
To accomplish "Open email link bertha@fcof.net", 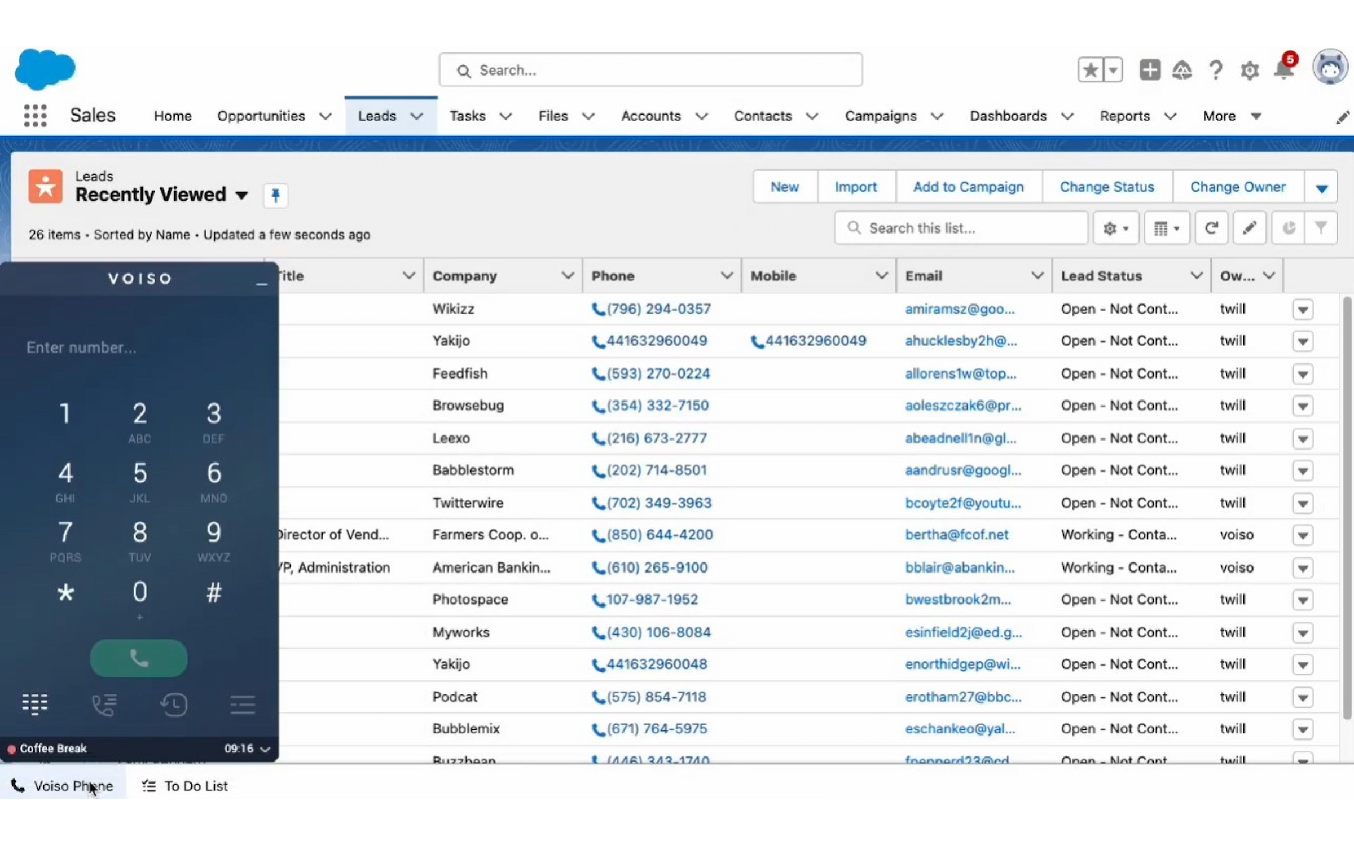I will [956, 535].
